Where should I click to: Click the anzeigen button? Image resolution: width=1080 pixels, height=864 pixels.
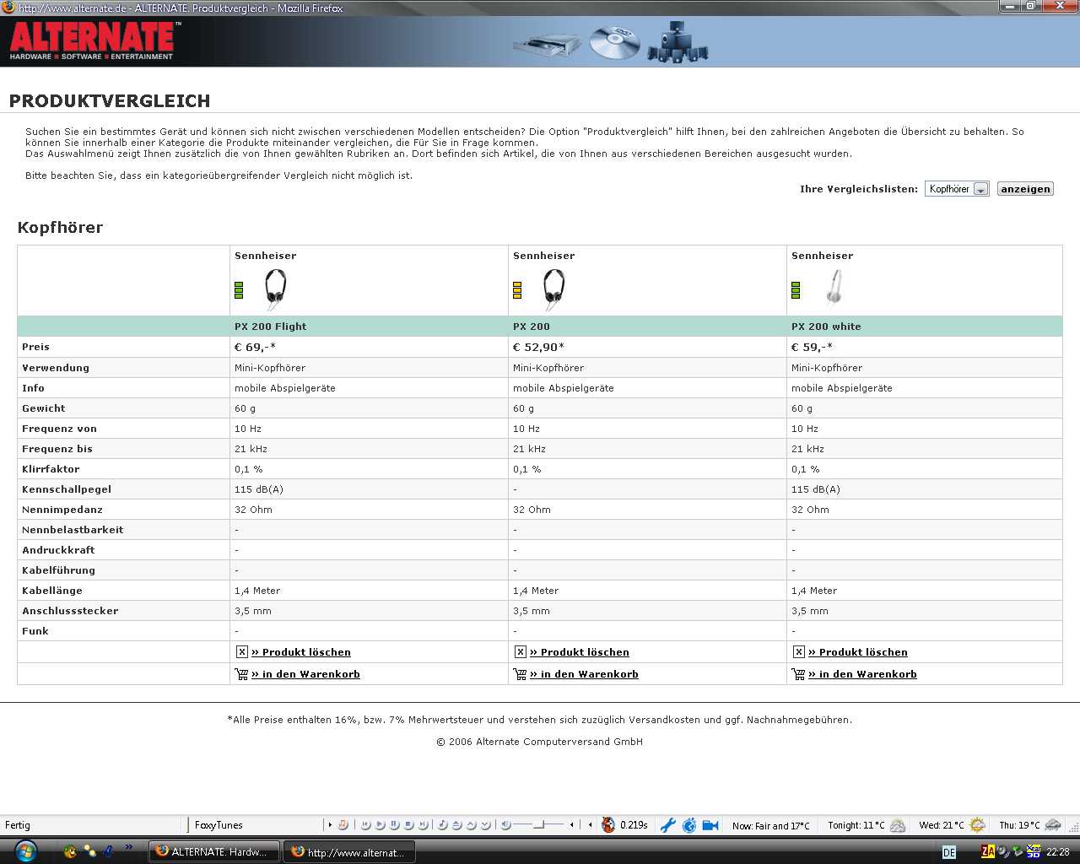pyautogui.click(x=1025, y=189)
